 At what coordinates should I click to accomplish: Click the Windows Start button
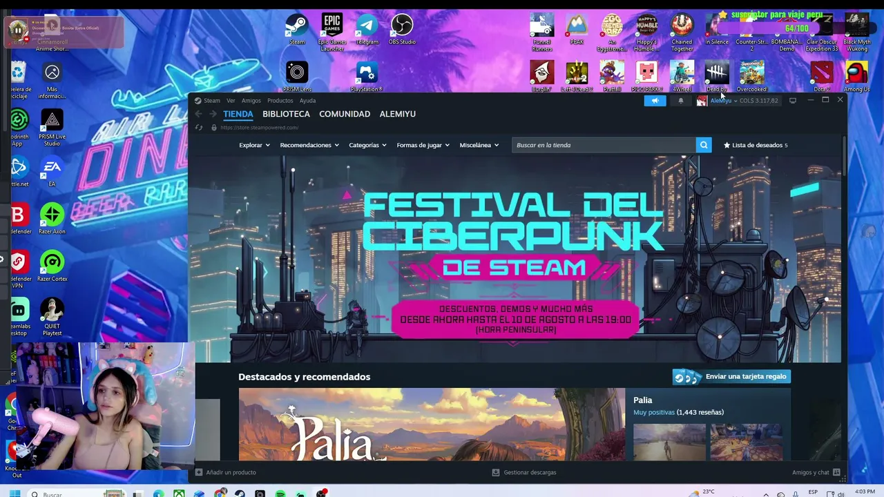(15, 494)
